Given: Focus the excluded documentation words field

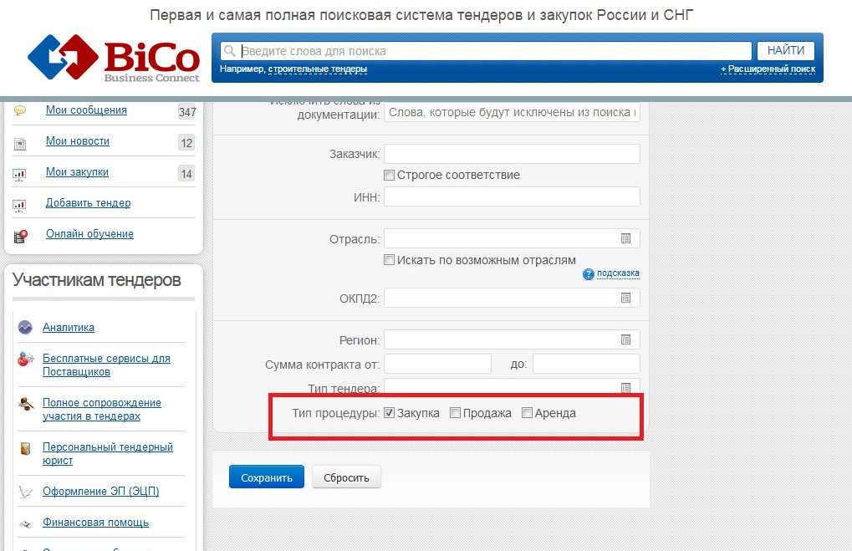Looking at the screenshot, I should click(x=512, y=113).
